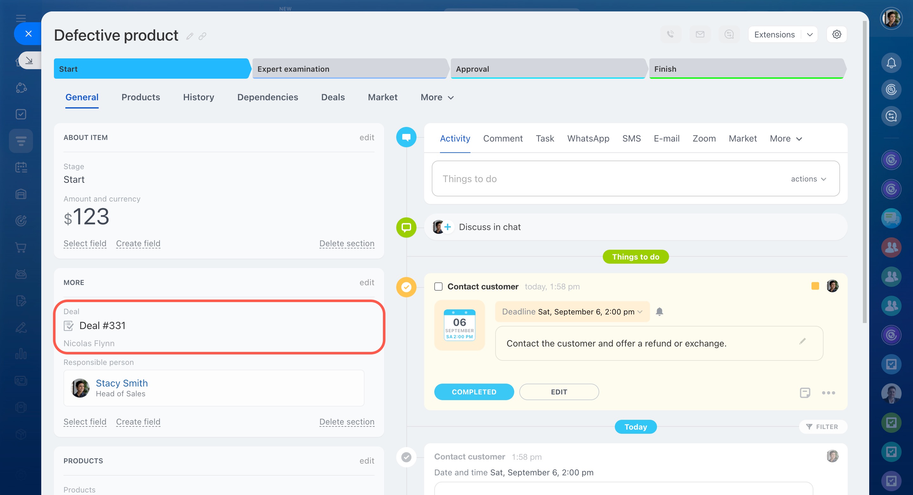This screenshot has width=913, height=495.
Task: Switch to the Products tab
Action: tap(140, 97)
